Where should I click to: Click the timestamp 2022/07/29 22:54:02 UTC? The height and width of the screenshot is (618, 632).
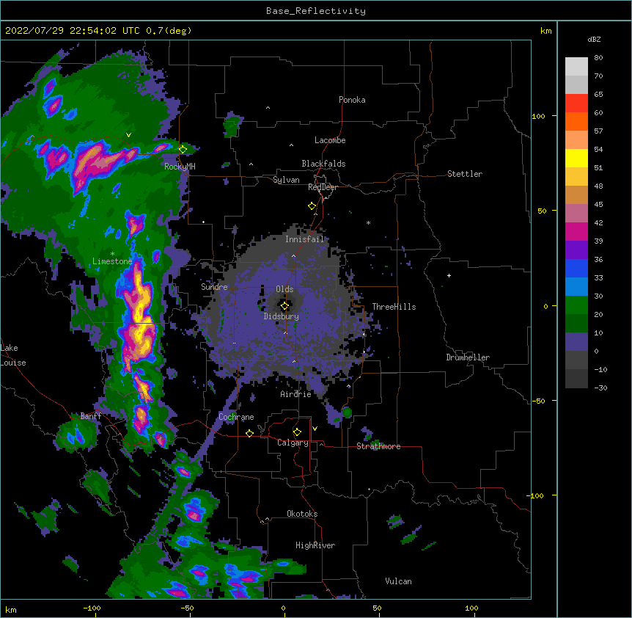(73, 31)
